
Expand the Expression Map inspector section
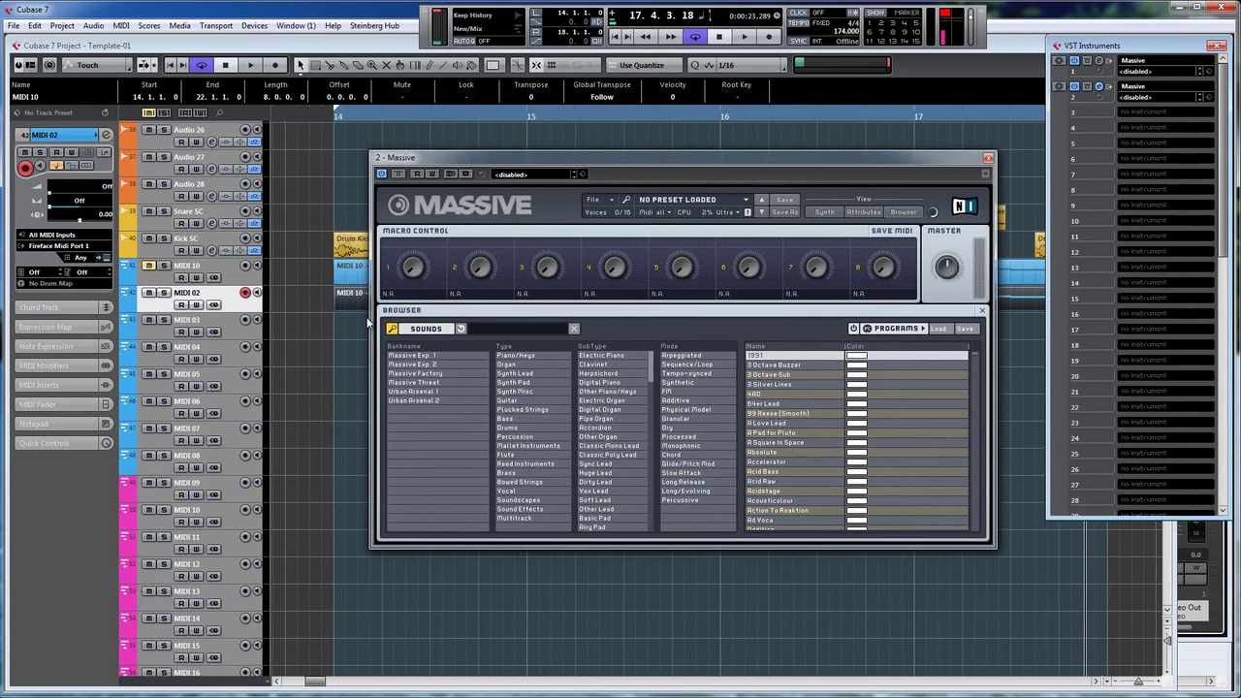65,327
